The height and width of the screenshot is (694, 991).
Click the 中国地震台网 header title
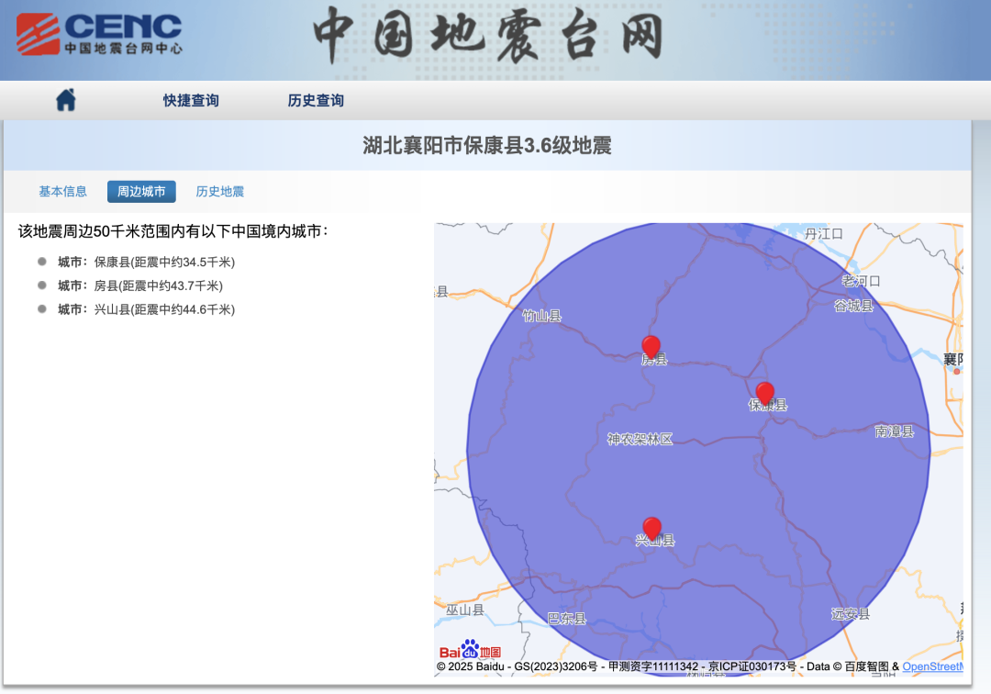(487, 37)
